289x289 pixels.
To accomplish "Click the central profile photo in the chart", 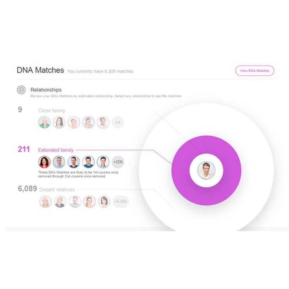I will point(206,170).
